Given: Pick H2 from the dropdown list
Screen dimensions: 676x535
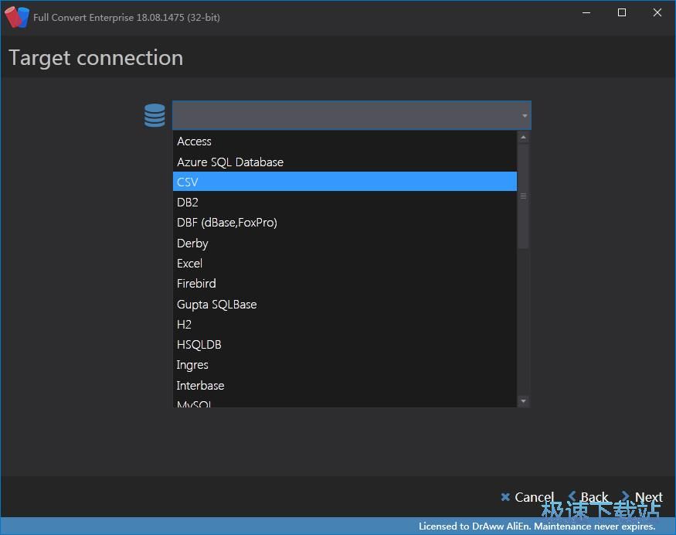Looking at the screenshot, I should tap(345, 324).
